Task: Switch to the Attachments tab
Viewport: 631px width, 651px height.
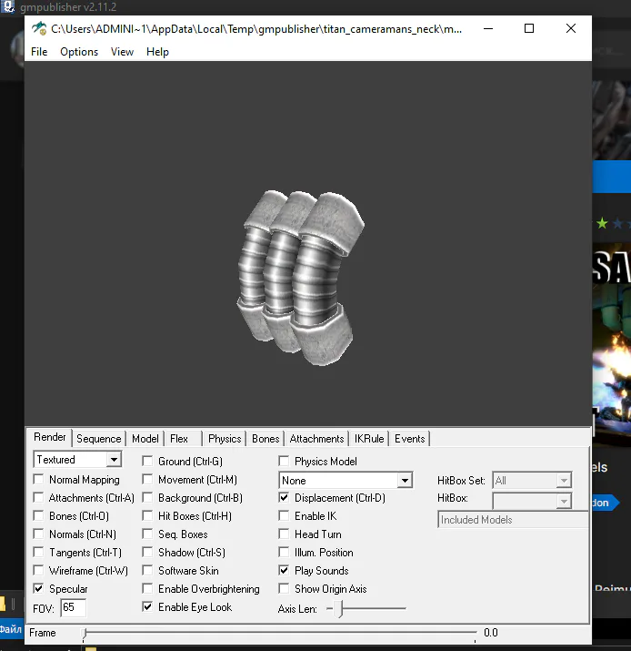Action: click(316, 439)
